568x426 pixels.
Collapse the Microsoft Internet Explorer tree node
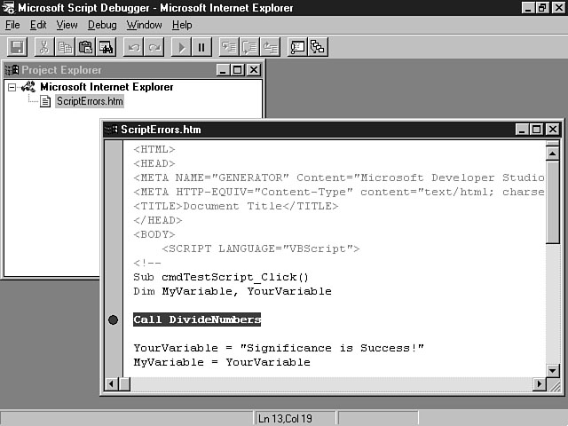click(12, 87)
